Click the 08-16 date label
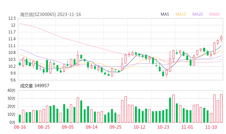This screenshot has height=134, width=226. tap(20, 127)
